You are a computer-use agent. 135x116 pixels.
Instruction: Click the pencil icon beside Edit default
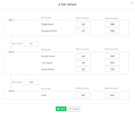click(59, 5)
